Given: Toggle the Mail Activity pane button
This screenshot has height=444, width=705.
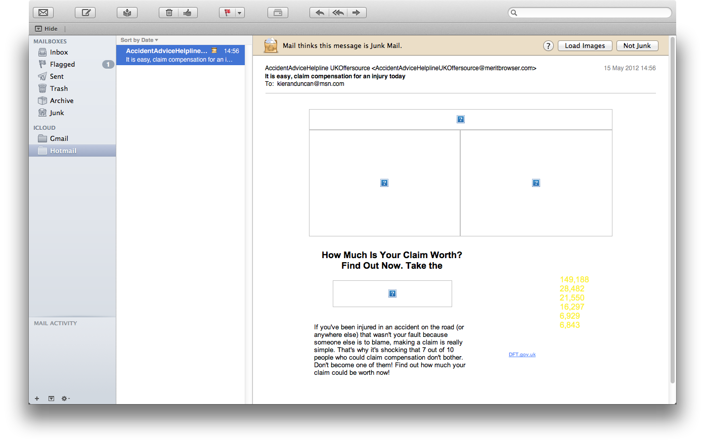Looking at the screenshot, I should (x=51, y=399).
